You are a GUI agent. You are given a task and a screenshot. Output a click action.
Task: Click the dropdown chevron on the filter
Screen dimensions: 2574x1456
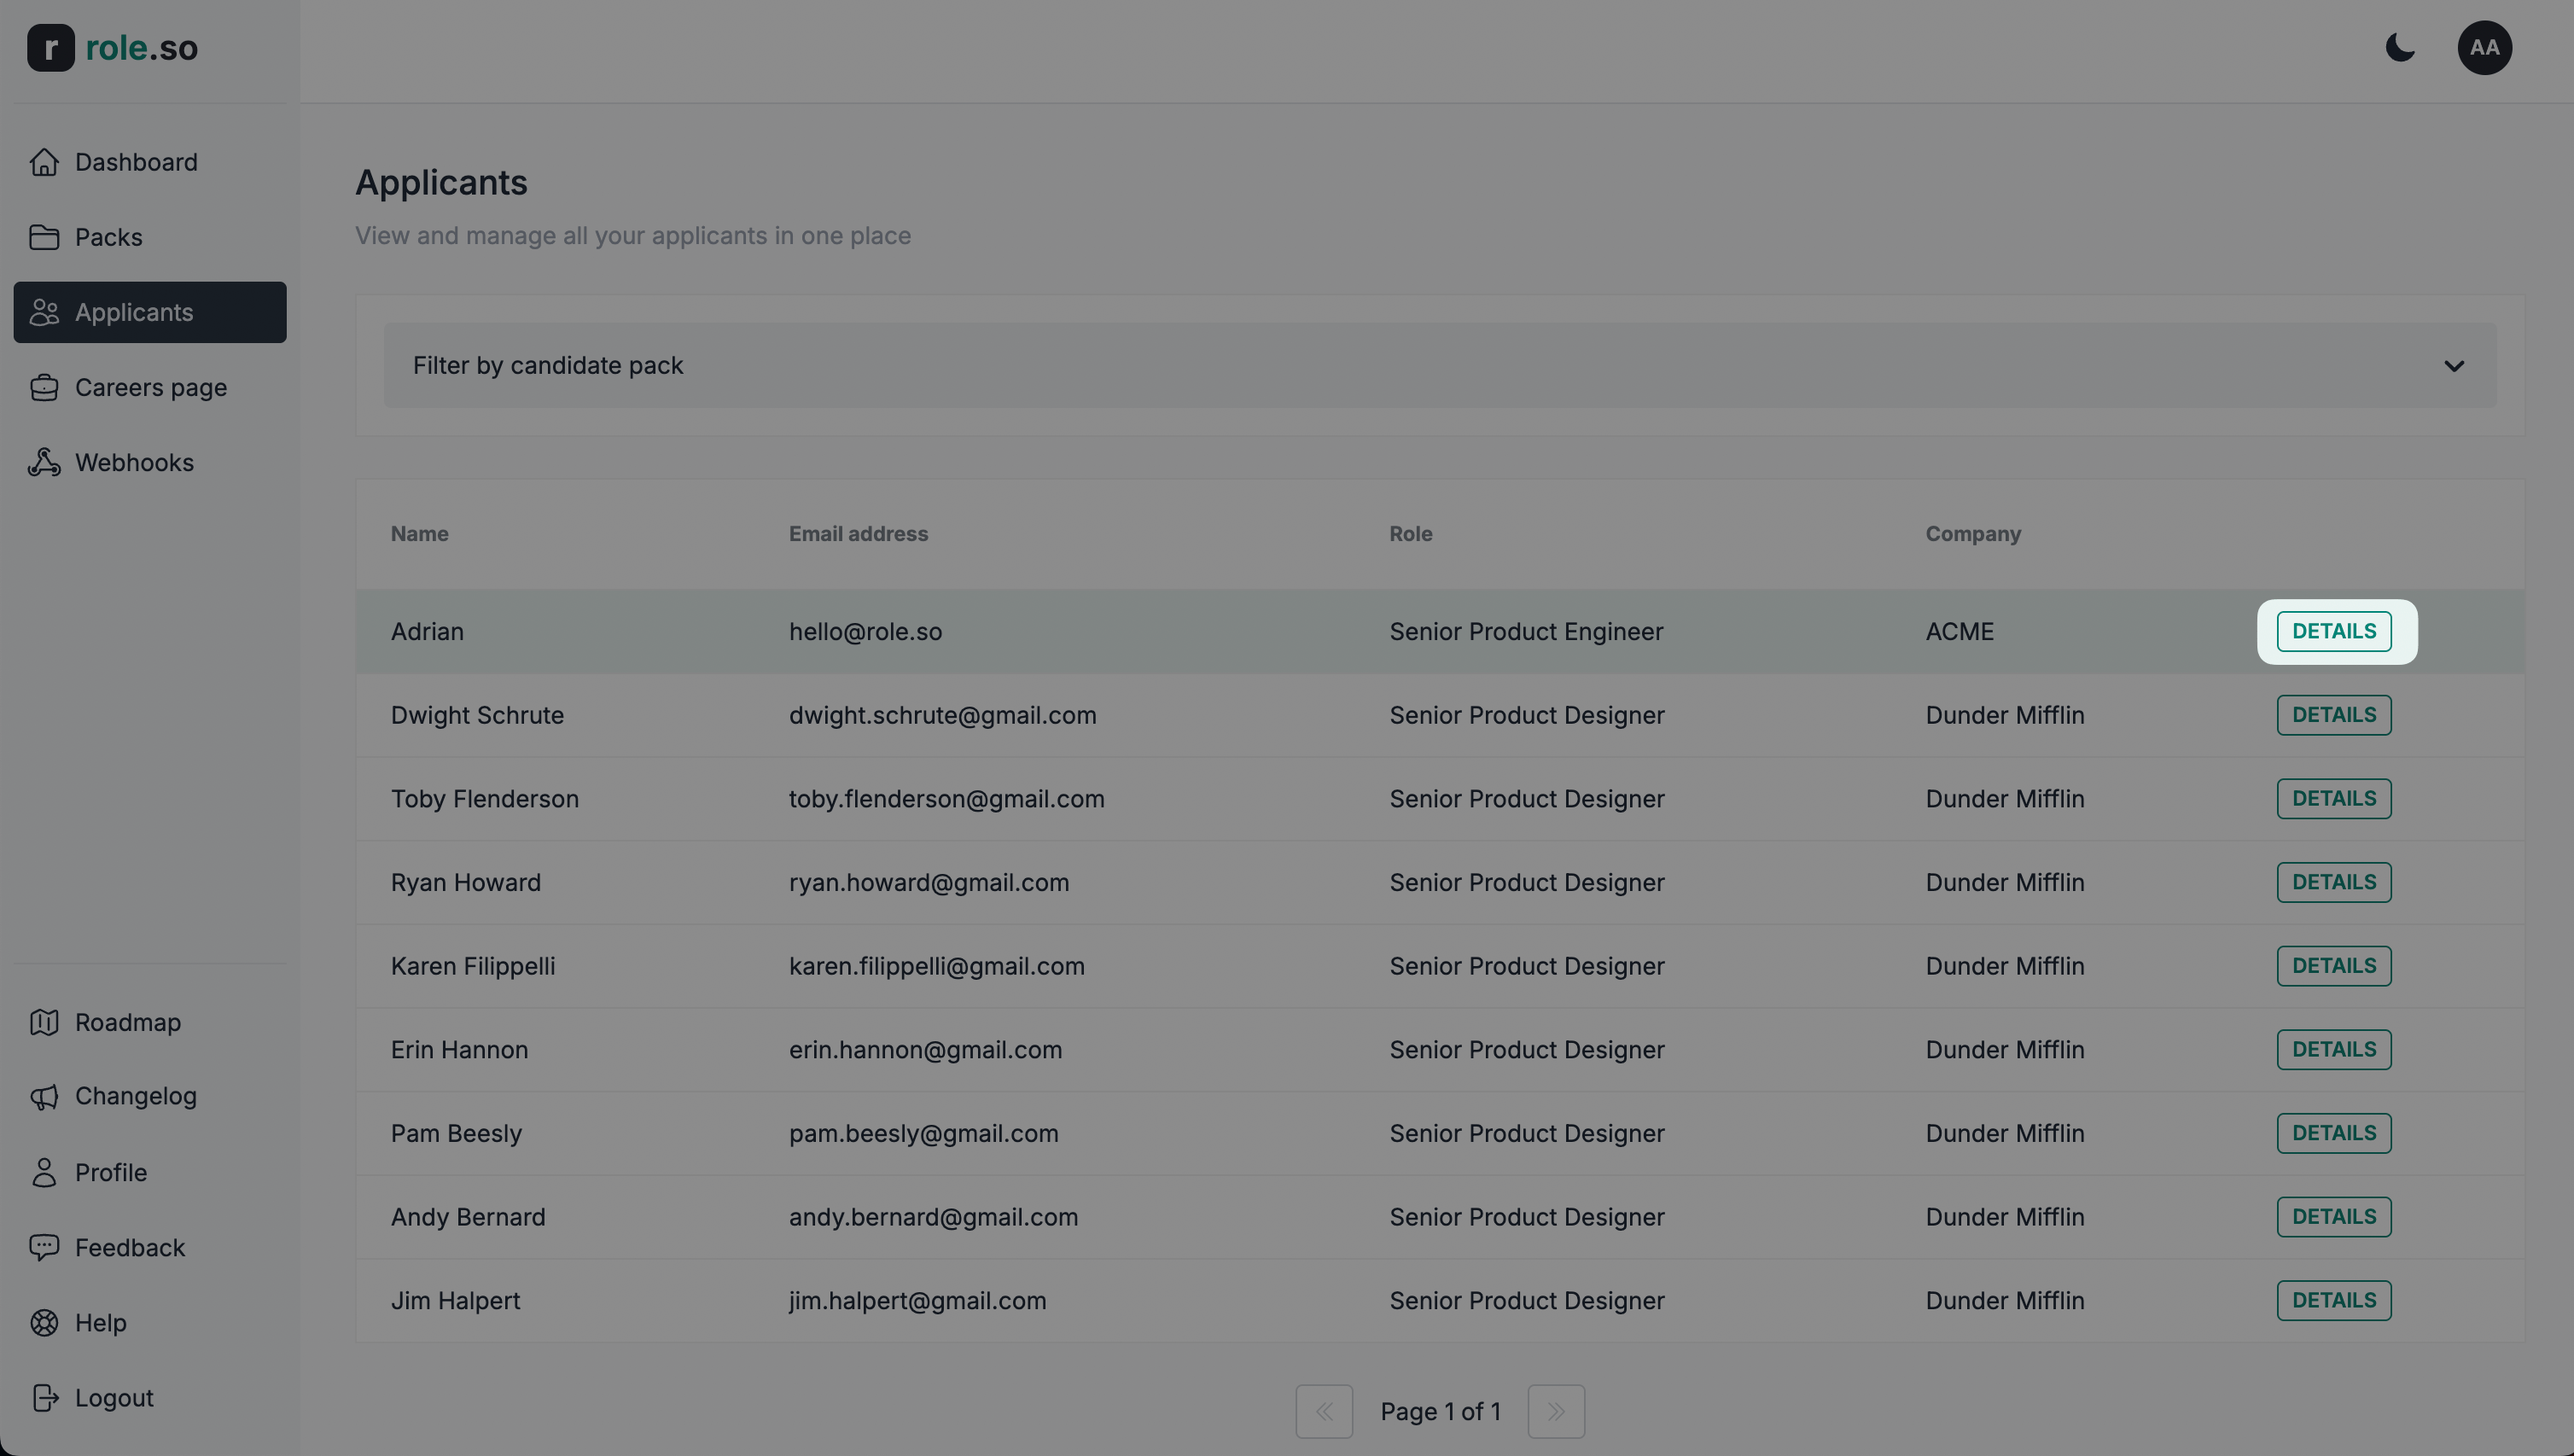pyautogui.click(x=2454, y=366)
